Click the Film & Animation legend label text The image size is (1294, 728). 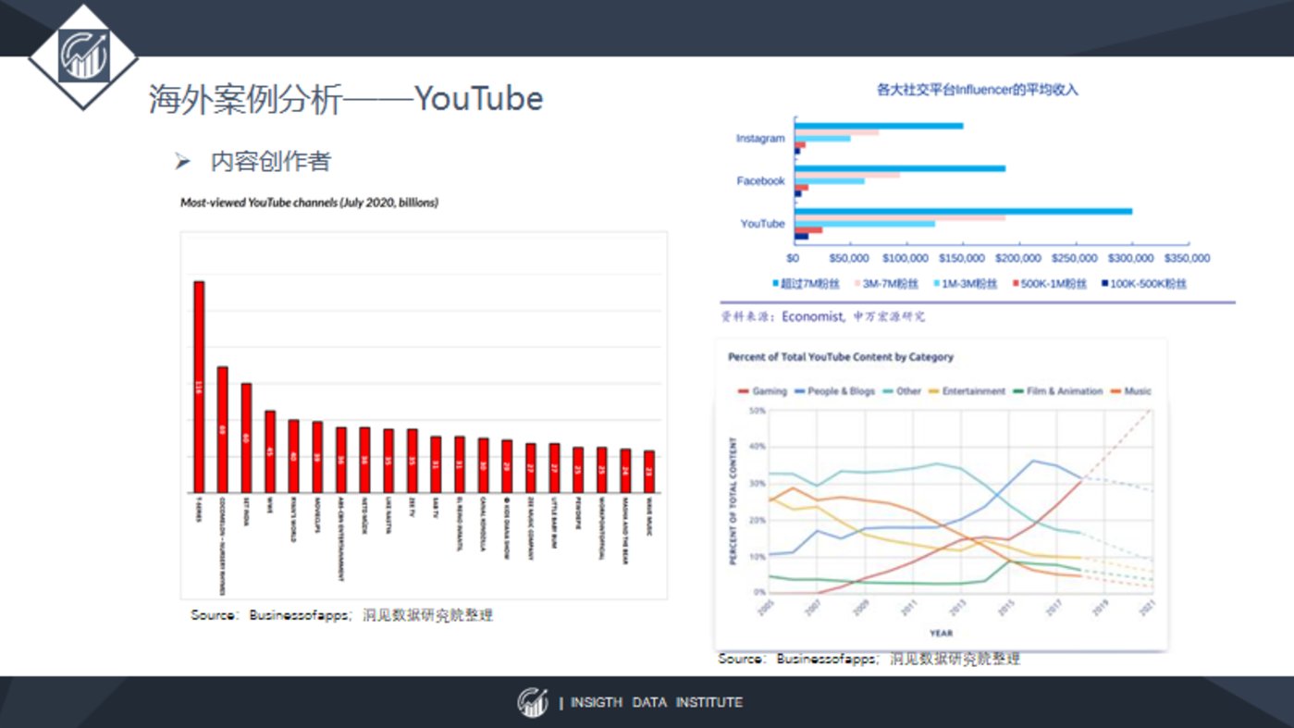(x=1066, y=391)
